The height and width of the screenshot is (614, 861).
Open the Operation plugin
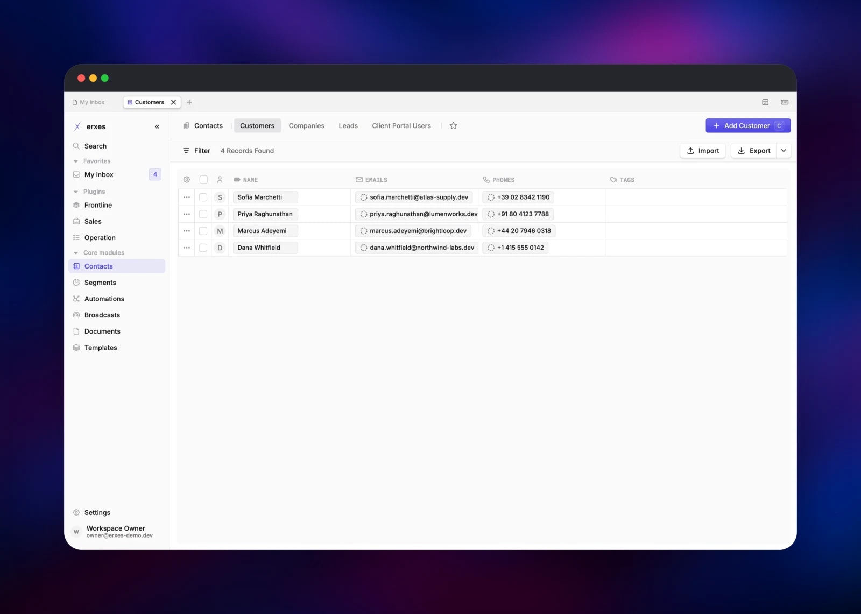[117, 237]
